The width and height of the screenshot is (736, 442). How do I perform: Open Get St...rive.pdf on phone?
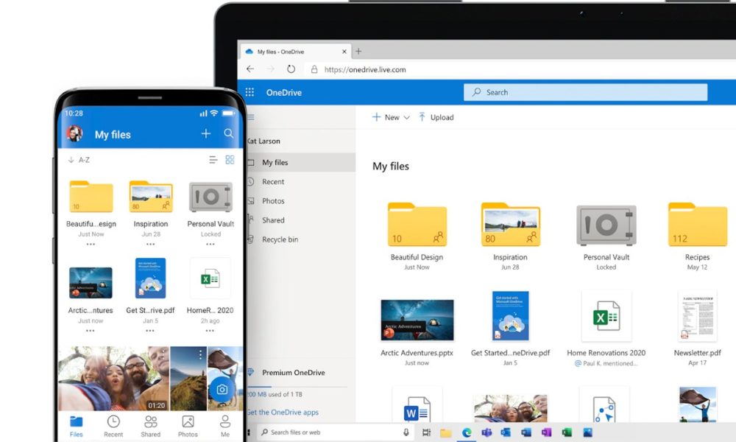tap(150, 278)
